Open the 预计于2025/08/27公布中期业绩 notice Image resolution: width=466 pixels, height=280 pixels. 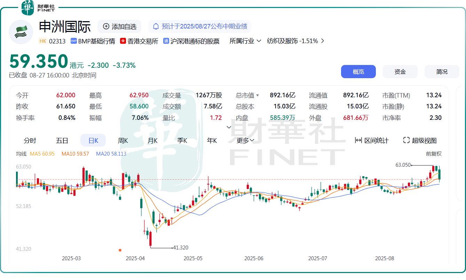click(x=200, y=26)
